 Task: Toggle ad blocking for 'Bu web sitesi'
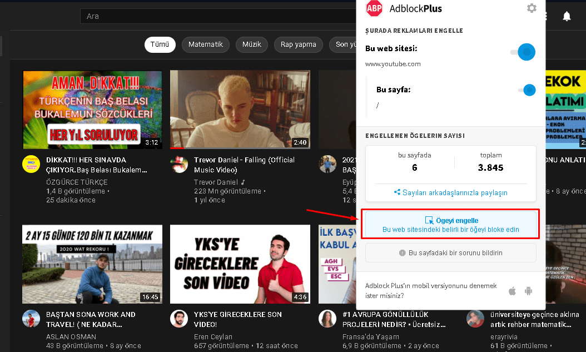523,52
